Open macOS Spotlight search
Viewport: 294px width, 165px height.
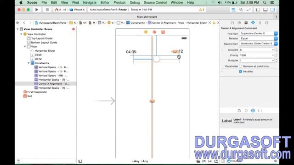pos(265,2)
